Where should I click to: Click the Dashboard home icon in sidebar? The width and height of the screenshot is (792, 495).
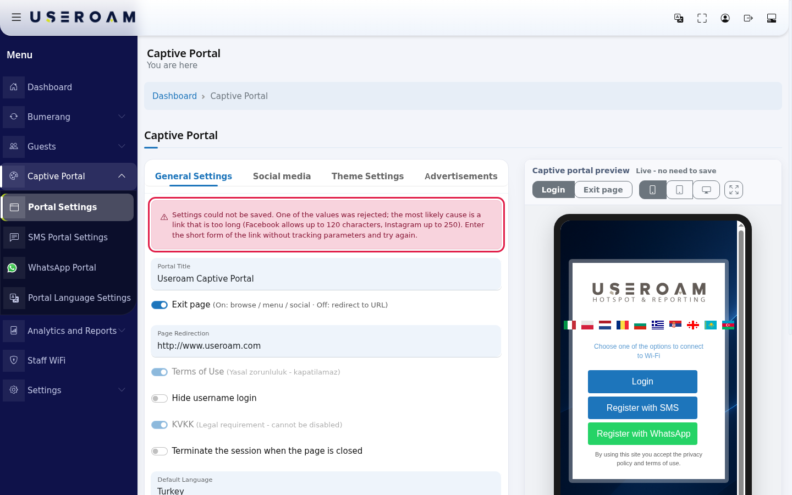point(14,87)
